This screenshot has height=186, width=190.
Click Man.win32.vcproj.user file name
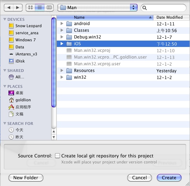pyautogui.click(x=97, y=64)
